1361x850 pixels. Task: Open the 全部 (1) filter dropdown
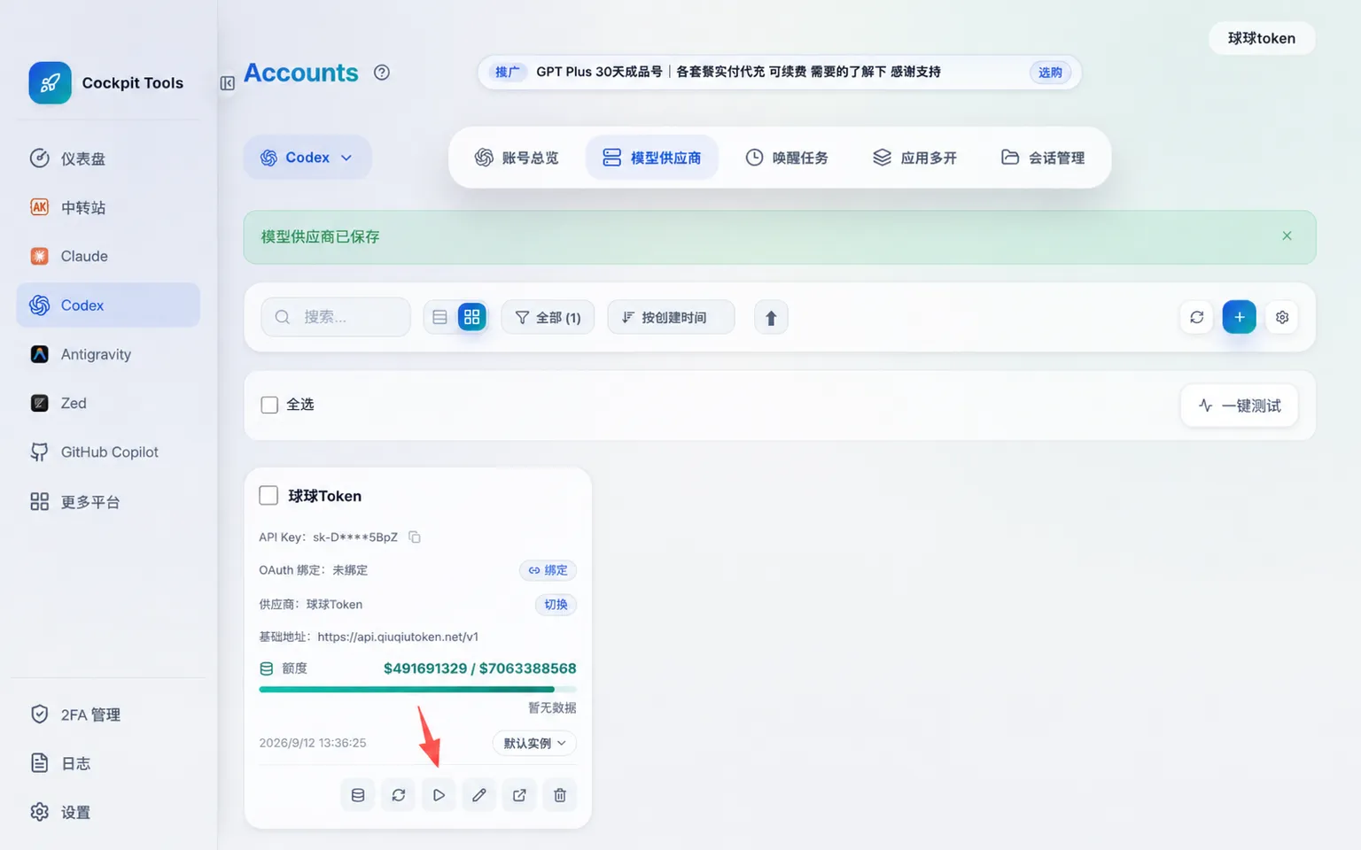click(x=548, y=317)
